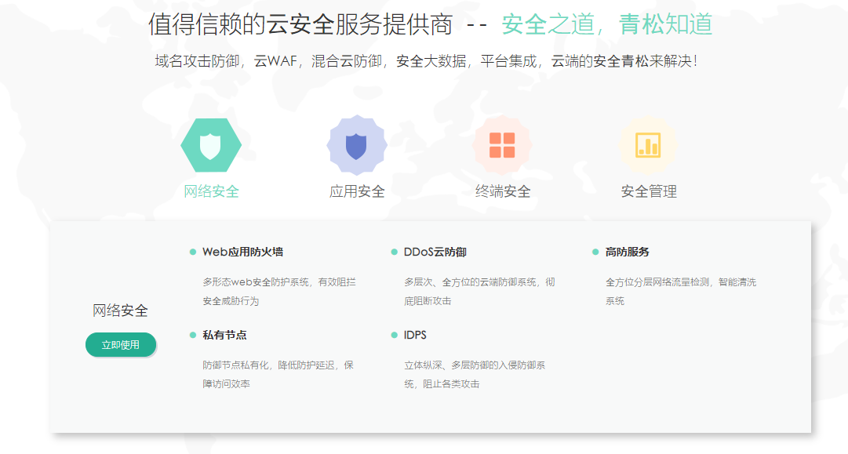
Task: Open the IDPS link
Action: tap(415, 335)
